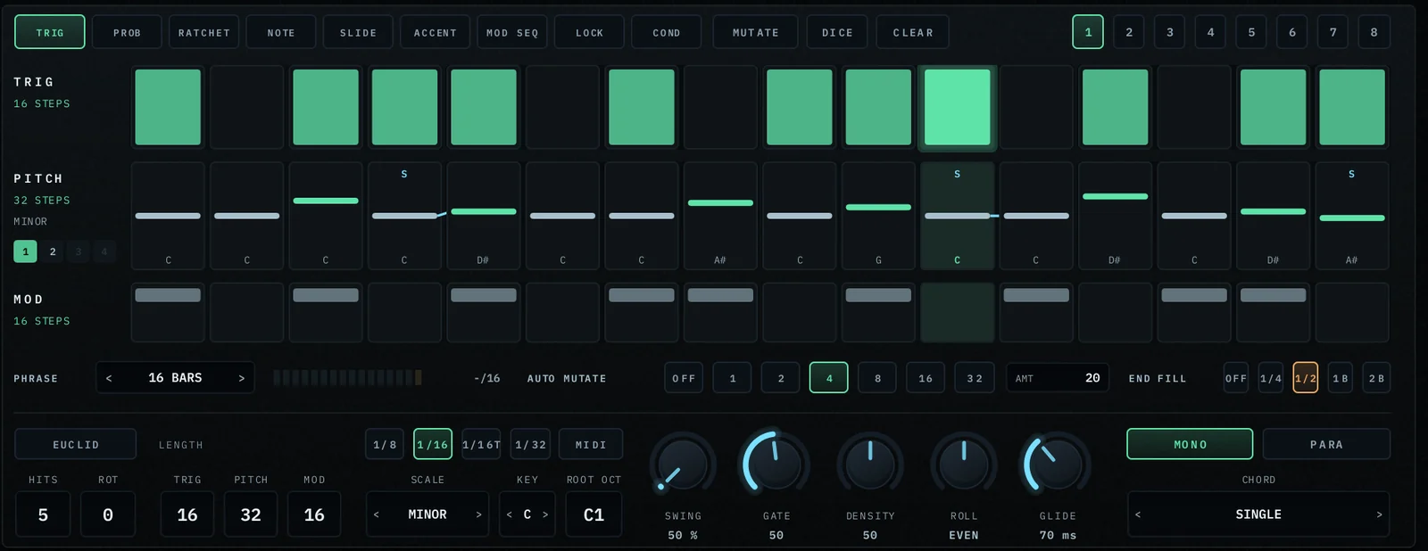Set AUTO MUTATE interval to 8
Screen dimensions: 1428x551
pyautogui.click(x=877, y=378)
